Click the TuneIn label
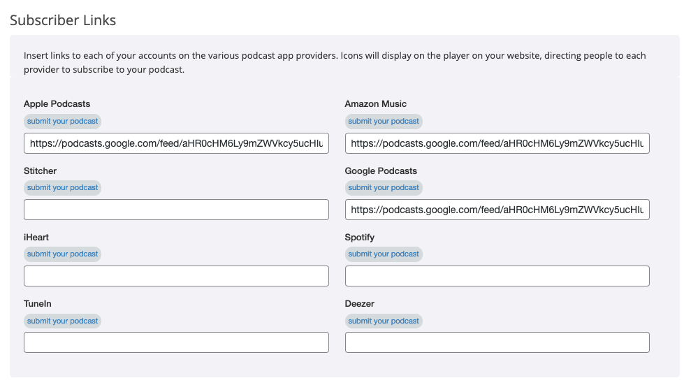Viewport: 691px width, 385px height. [38, 304]
